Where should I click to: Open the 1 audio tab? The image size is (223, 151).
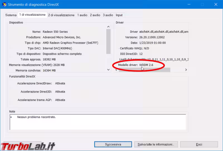(x=82, y=15)
